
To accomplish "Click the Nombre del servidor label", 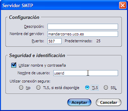I will 27,34.
